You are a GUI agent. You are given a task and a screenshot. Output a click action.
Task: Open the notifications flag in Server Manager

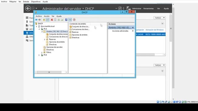pos(128,8)
